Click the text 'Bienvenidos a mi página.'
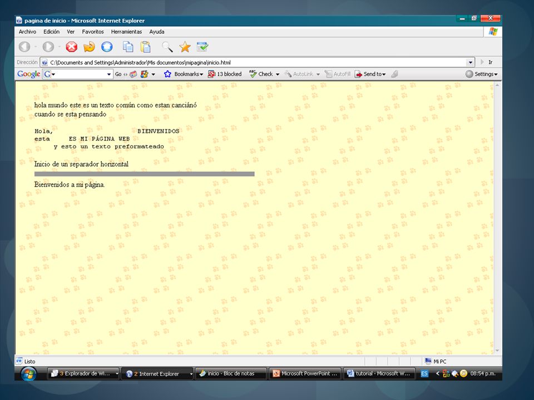The height and width of the screenshot is (400, 534). coord(70,184)
